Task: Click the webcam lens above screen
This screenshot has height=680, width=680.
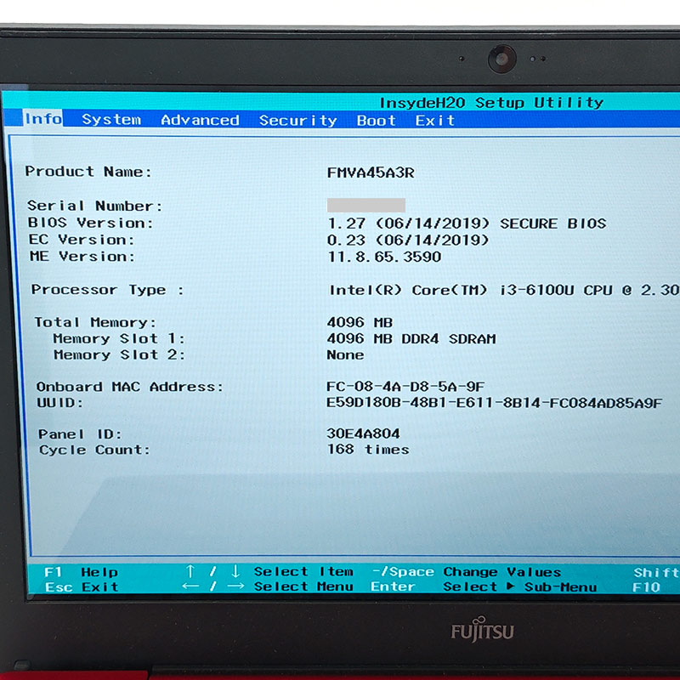Action: coord(502,59)
